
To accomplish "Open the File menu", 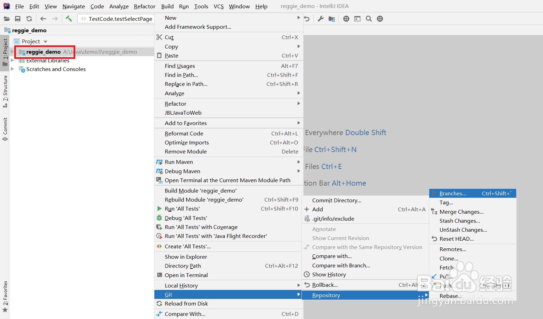I will click(x=19, y=6).
